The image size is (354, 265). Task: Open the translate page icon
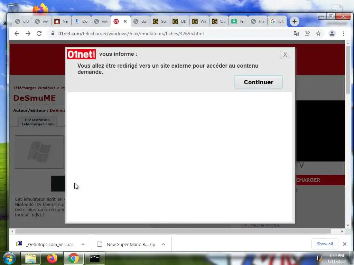(x=296, y=33)
